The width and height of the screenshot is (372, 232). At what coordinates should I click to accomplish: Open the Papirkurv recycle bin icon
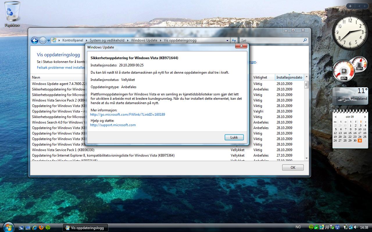tap(12, 14)
